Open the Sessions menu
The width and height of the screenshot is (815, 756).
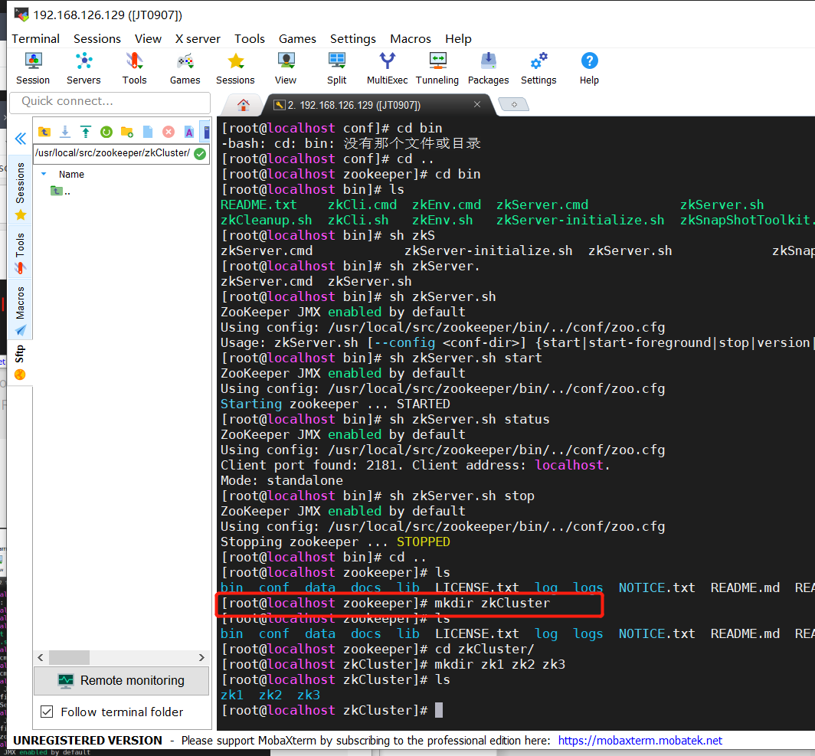[x=97, y=39]
